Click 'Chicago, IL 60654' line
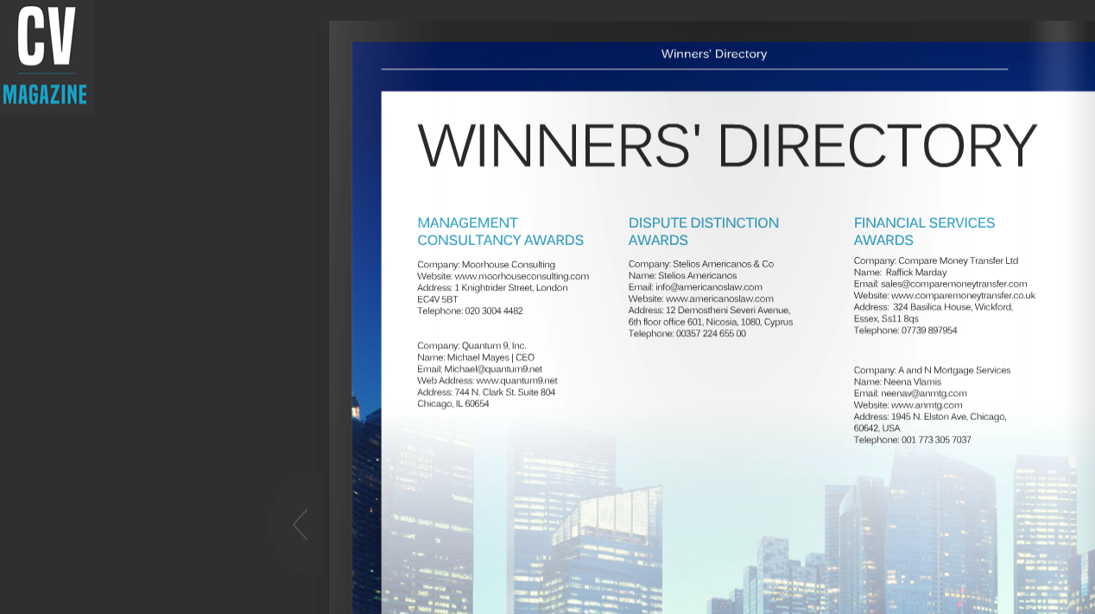The height and width of the screenshot is (614, 1095). (453, 404)
